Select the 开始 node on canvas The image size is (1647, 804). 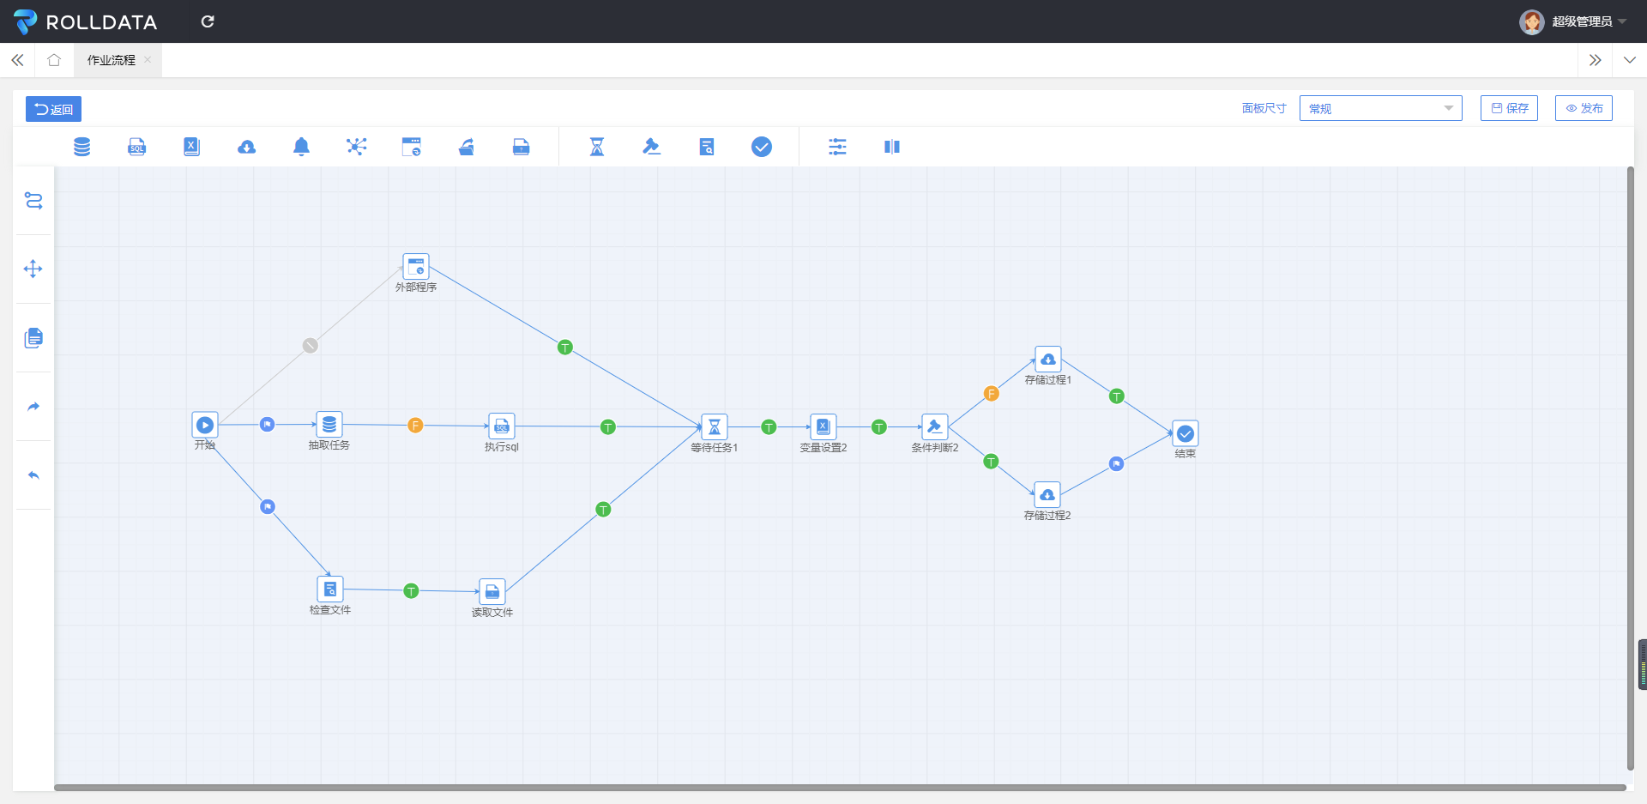coord(204,425)
